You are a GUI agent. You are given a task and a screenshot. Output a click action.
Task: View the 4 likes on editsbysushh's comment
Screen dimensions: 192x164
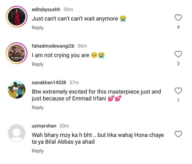(x=178, y=27)
